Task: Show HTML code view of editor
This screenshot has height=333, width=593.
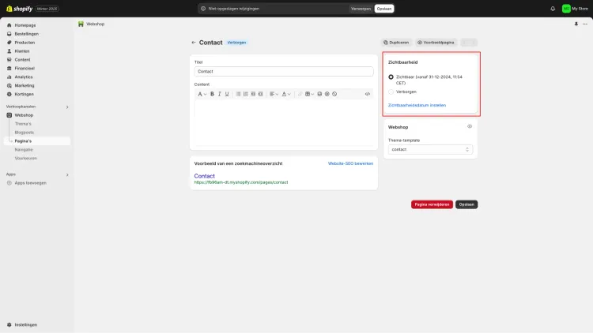Action: 367,94
